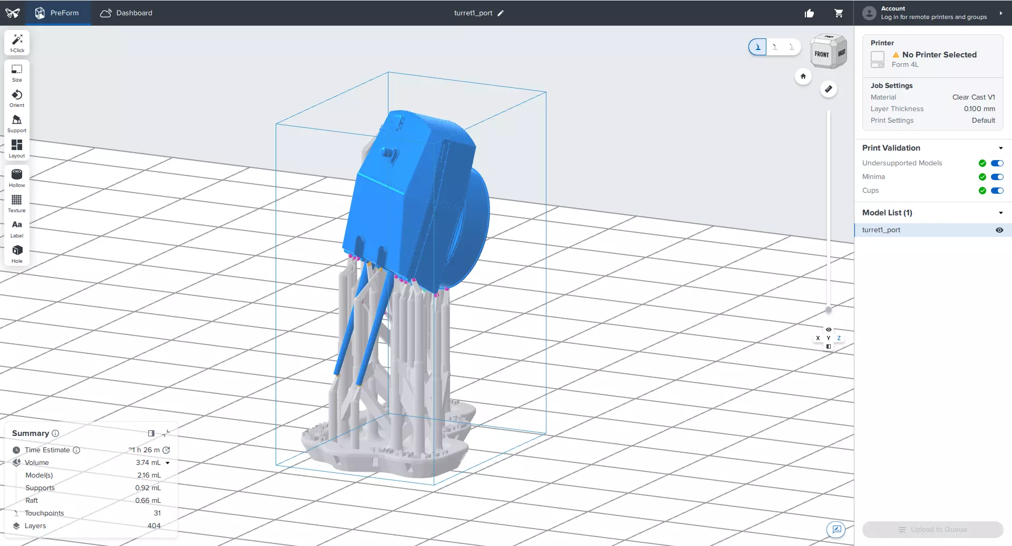Image resolution: width=1012 pixels, height=546 pixels.
Task: Click the account avatar icon
Action: tap(869, 13)
